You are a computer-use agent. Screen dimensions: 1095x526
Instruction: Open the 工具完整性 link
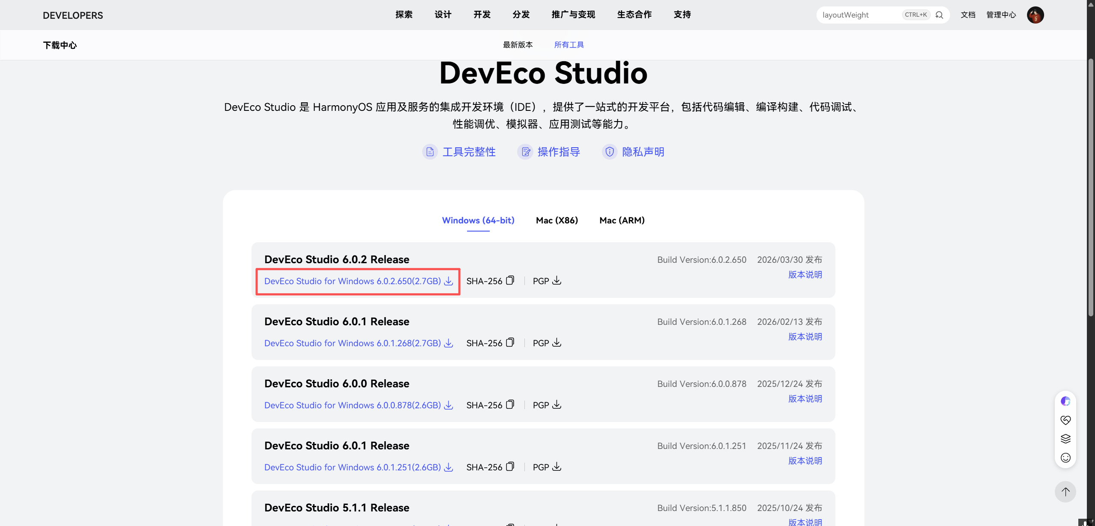coord(469,152)
